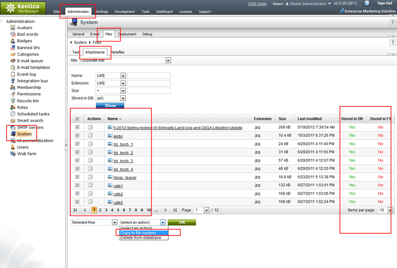Sort by the Name column header
This screenshot has height=268, width=397.
tap(114, 119)
